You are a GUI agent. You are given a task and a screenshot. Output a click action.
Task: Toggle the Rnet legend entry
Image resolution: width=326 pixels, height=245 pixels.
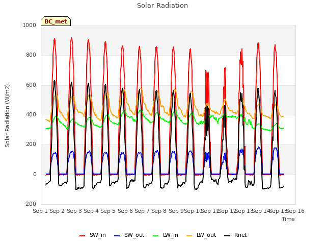pyautogui.click(x=235, y=235)
